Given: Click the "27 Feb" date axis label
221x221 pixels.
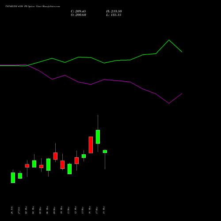Looking at the screenshot, I should click(19, 210).
